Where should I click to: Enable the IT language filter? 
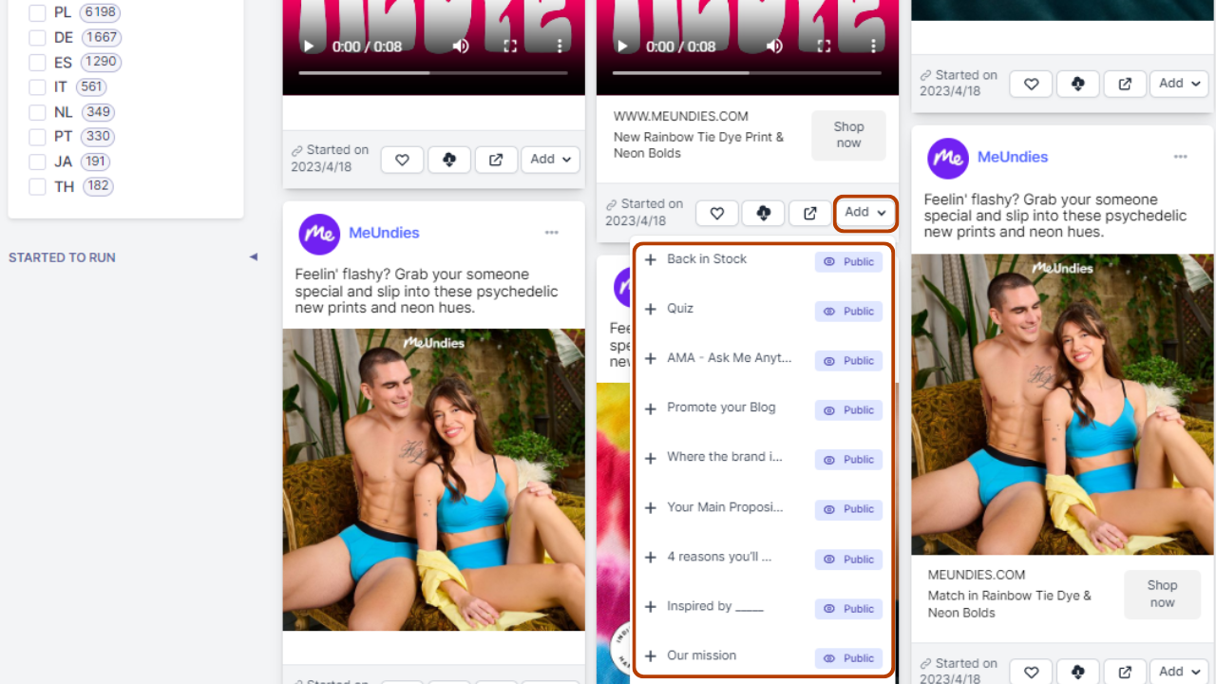pos(37,87)
